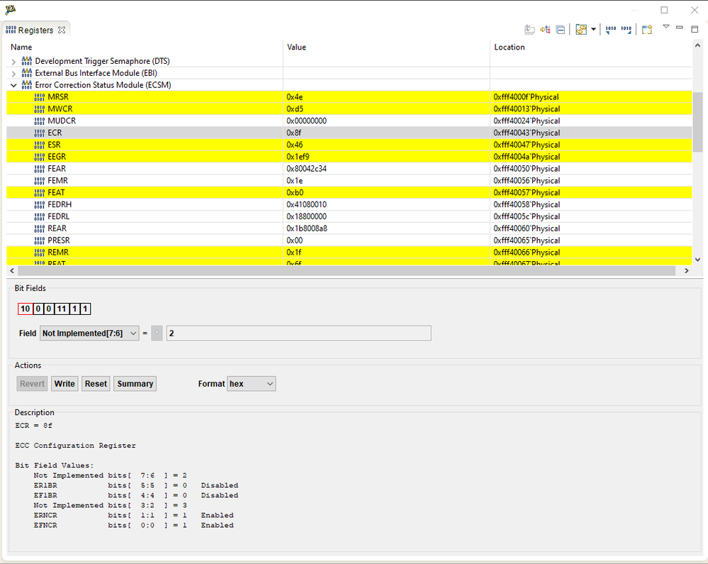The height and width of the screenshot is (564, 708).
Task: Select the External Bus Interface Module row
Action: [349, 73]
